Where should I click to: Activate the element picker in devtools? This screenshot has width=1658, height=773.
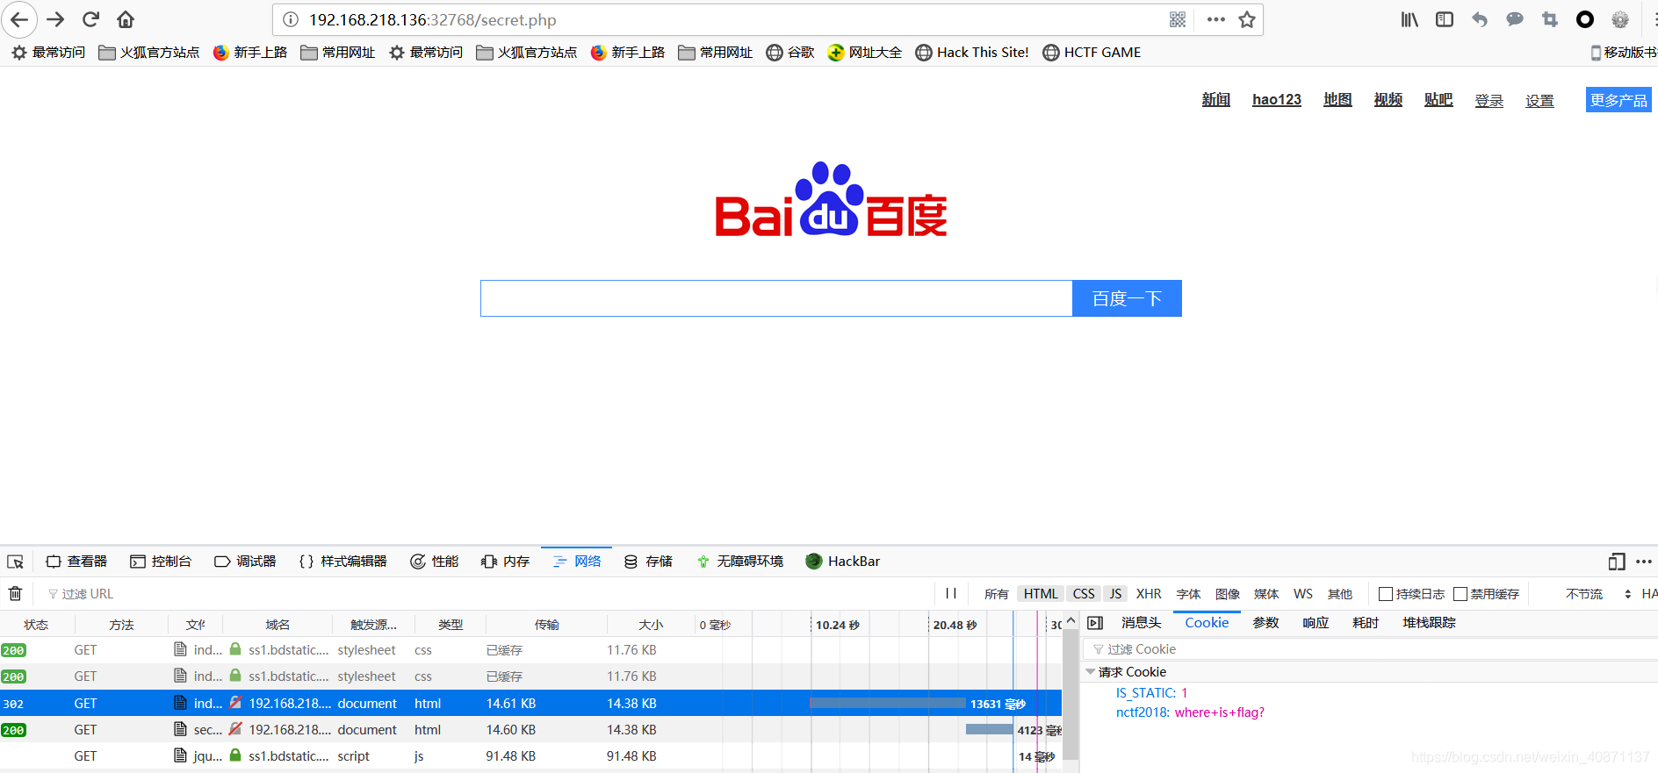(15, 562)
